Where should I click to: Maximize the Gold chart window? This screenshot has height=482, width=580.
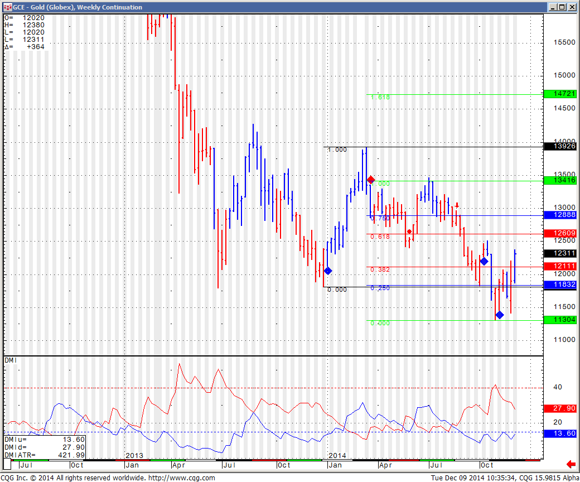tap(562, 7)
